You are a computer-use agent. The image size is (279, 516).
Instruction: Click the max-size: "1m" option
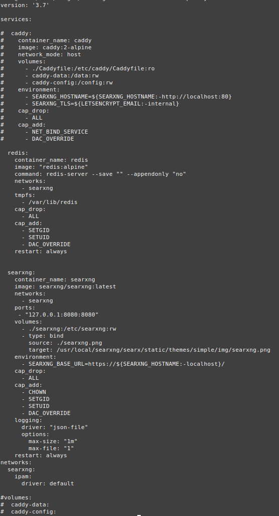pos(53,441)
